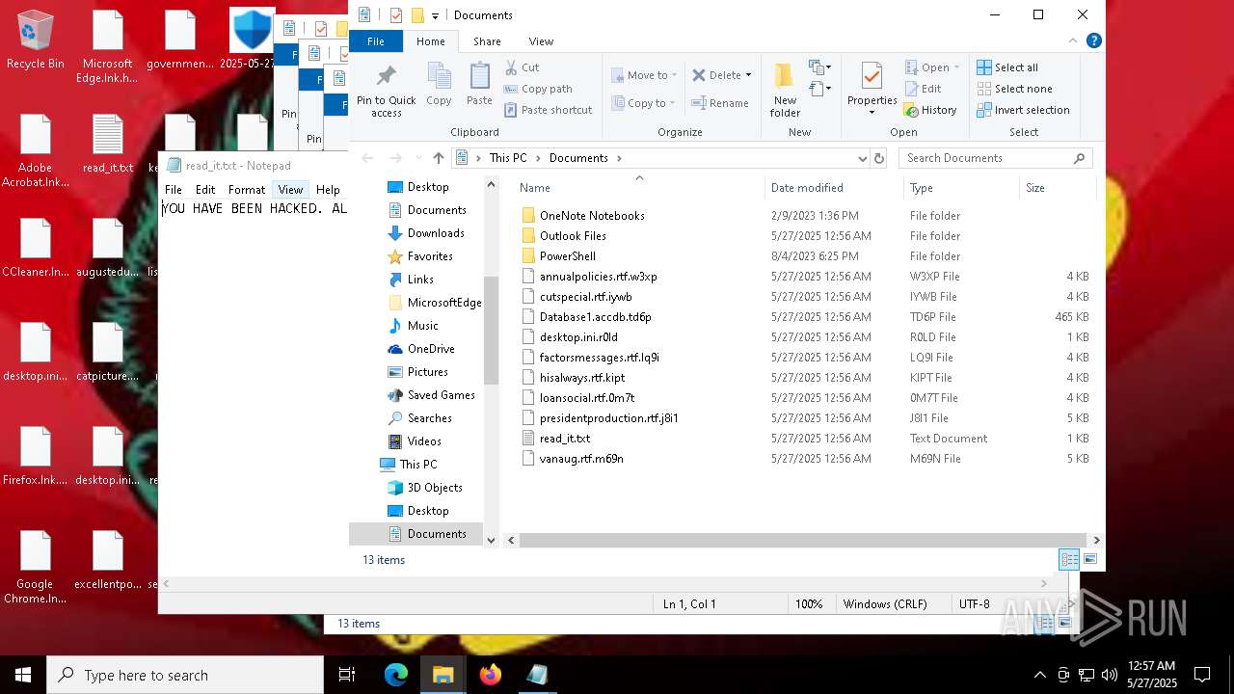This screenshot has height=694, width=1234.
Task: Open the Open dropdown in ribbon
Action: coord(933,67)
